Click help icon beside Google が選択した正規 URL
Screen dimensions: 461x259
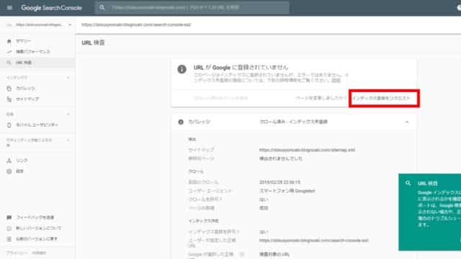pos(242,254)
